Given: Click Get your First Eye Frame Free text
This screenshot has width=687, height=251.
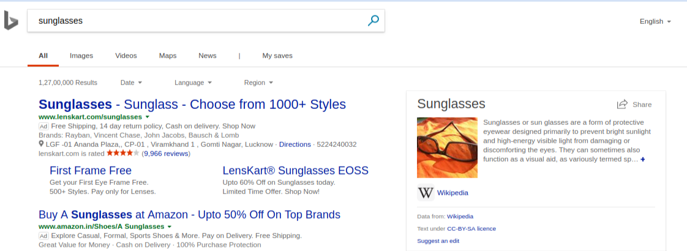Looking at the screenshot, I should pos(99,182).
